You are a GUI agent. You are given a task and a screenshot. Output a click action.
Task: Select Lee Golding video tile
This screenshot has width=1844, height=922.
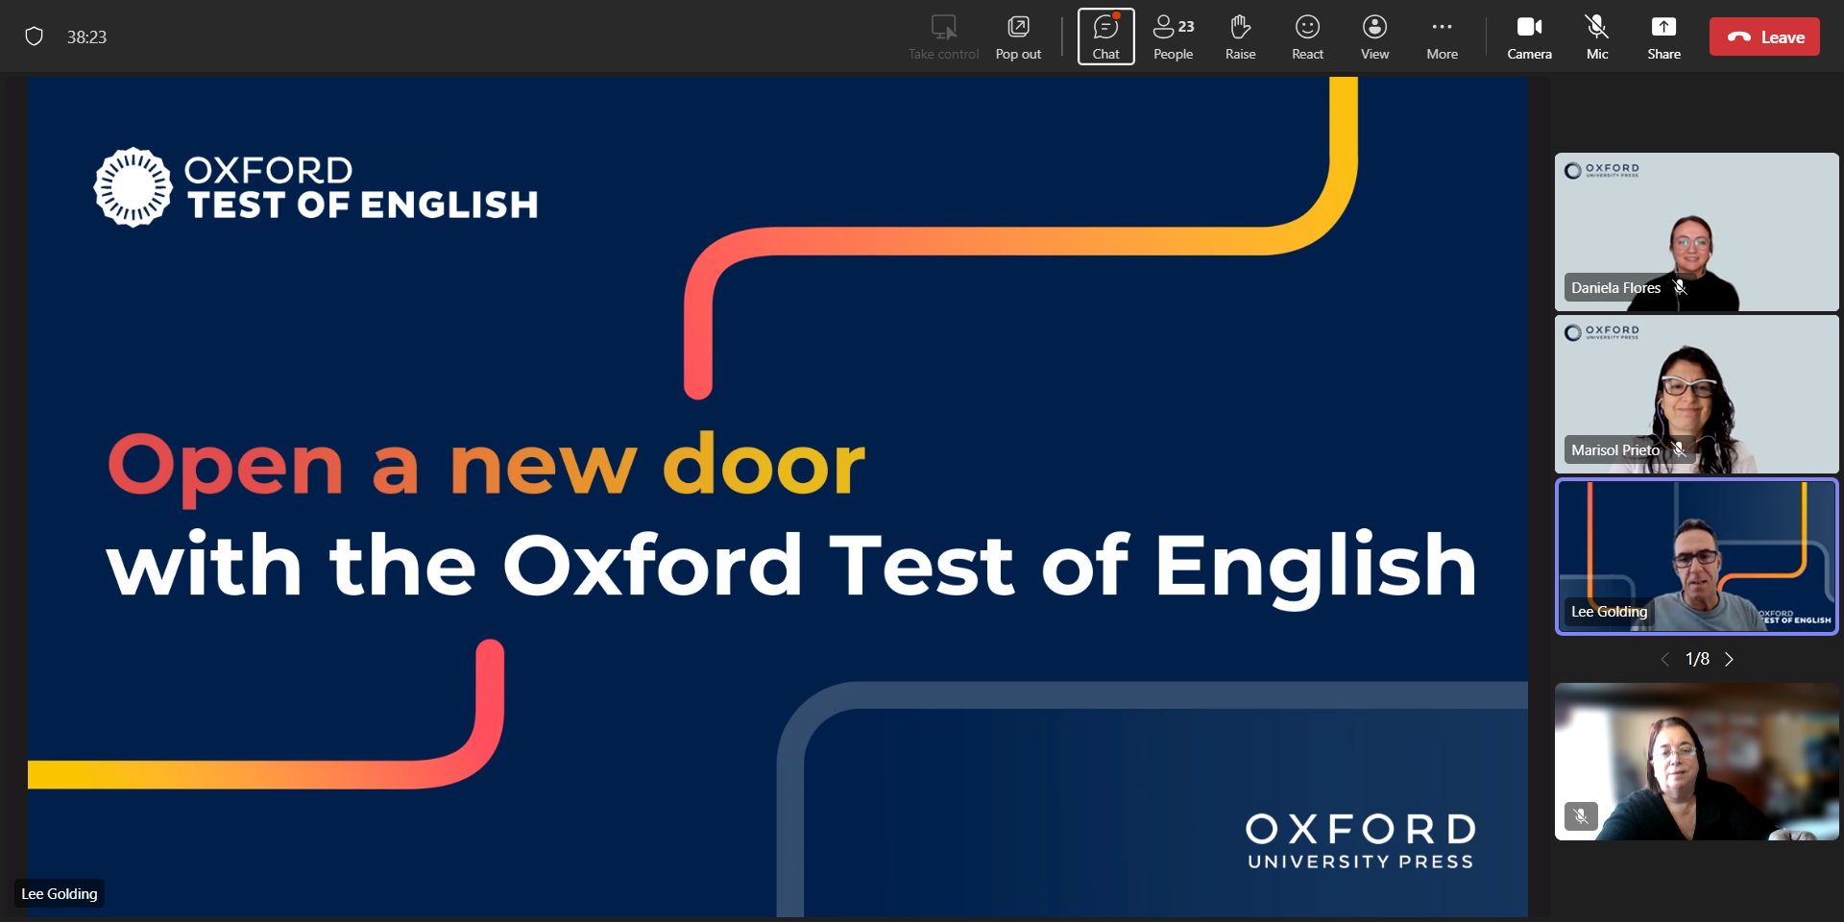(1696, 556)
